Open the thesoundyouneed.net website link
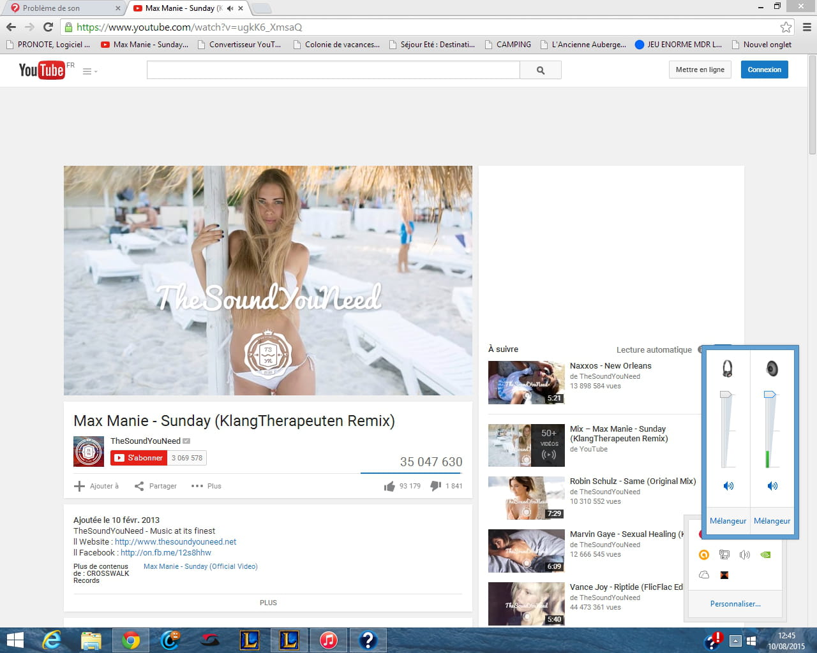Viewport: 817px width, 653px height. pos(176,542)
